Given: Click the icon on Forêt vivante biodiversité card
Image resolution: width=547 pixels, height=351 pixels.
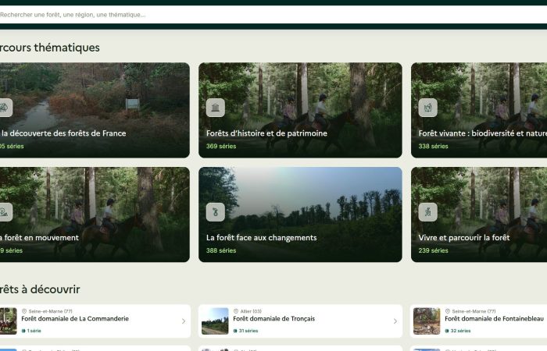Looking at the screenshot, I should 427,108.
